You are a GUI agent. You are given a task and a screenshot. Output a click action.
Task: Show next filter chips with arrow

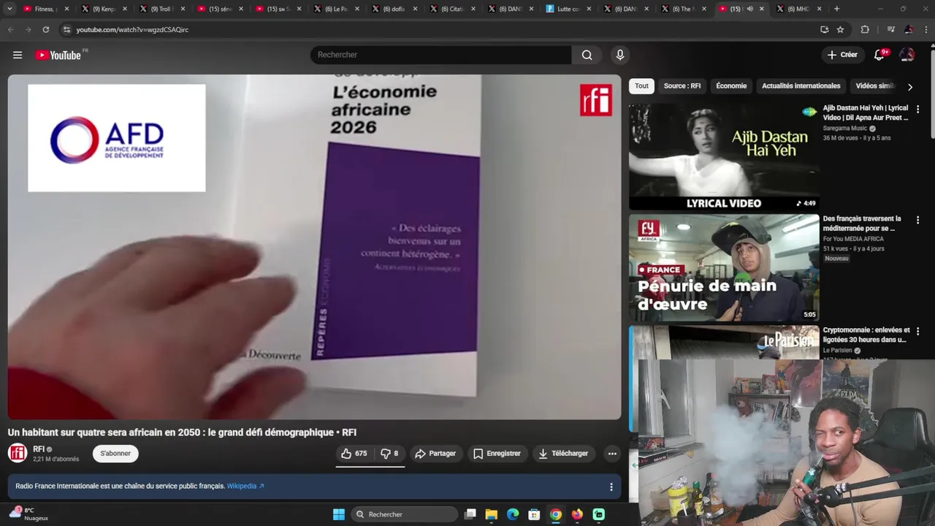pos(909,86)
